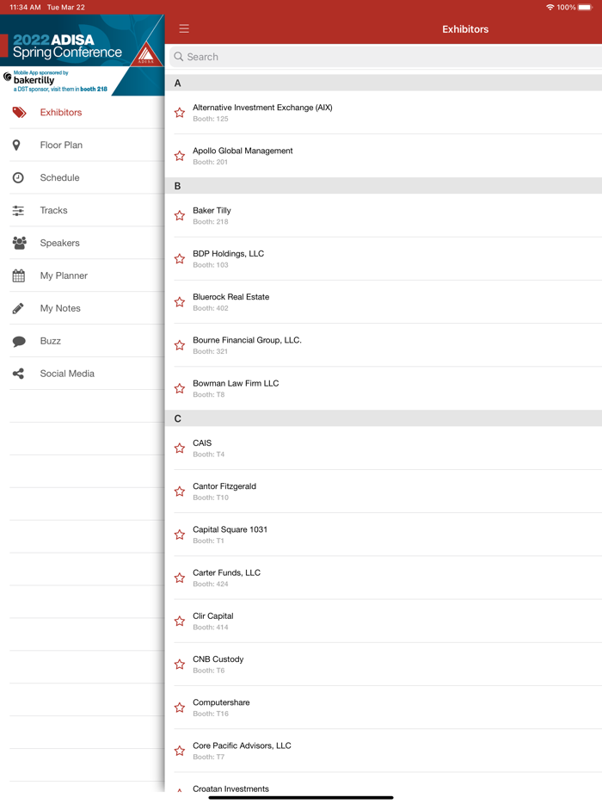Click the My Planner calendar icon
Viewport: 602px width, 804px height.
coord(18,275)
